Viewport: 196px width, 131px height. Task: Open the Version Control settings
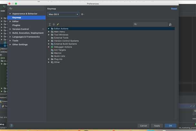coord(21,29)
